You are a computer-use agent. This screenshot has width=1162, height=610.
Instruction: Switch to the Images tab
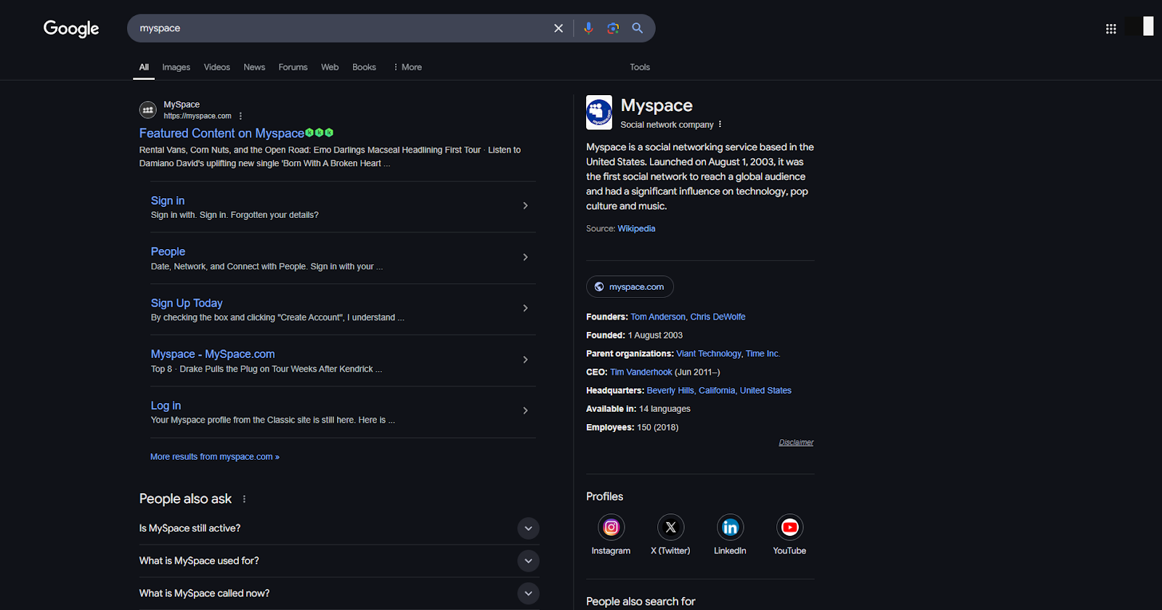[x=176, y=67]
